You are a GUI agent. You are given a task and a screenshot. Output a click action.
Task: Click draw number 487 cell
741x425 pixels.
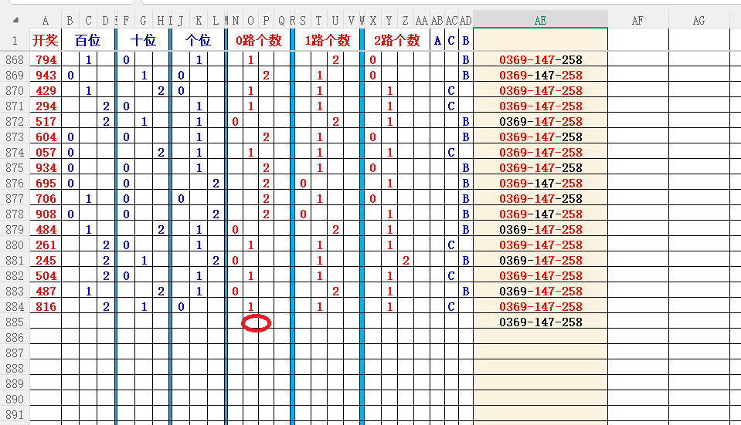[x=46, y=291]
